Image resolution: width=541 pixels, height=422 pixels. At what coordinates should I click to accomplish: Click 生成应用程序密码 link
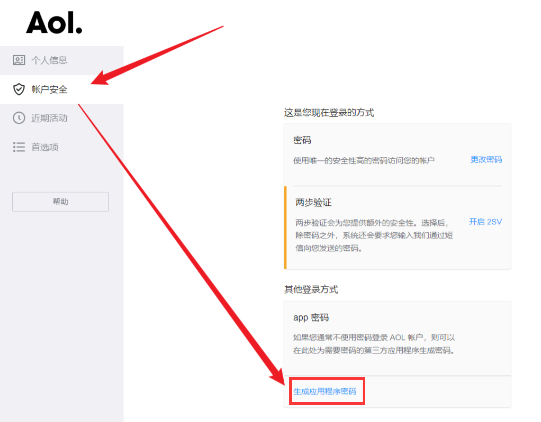[325, 391]
